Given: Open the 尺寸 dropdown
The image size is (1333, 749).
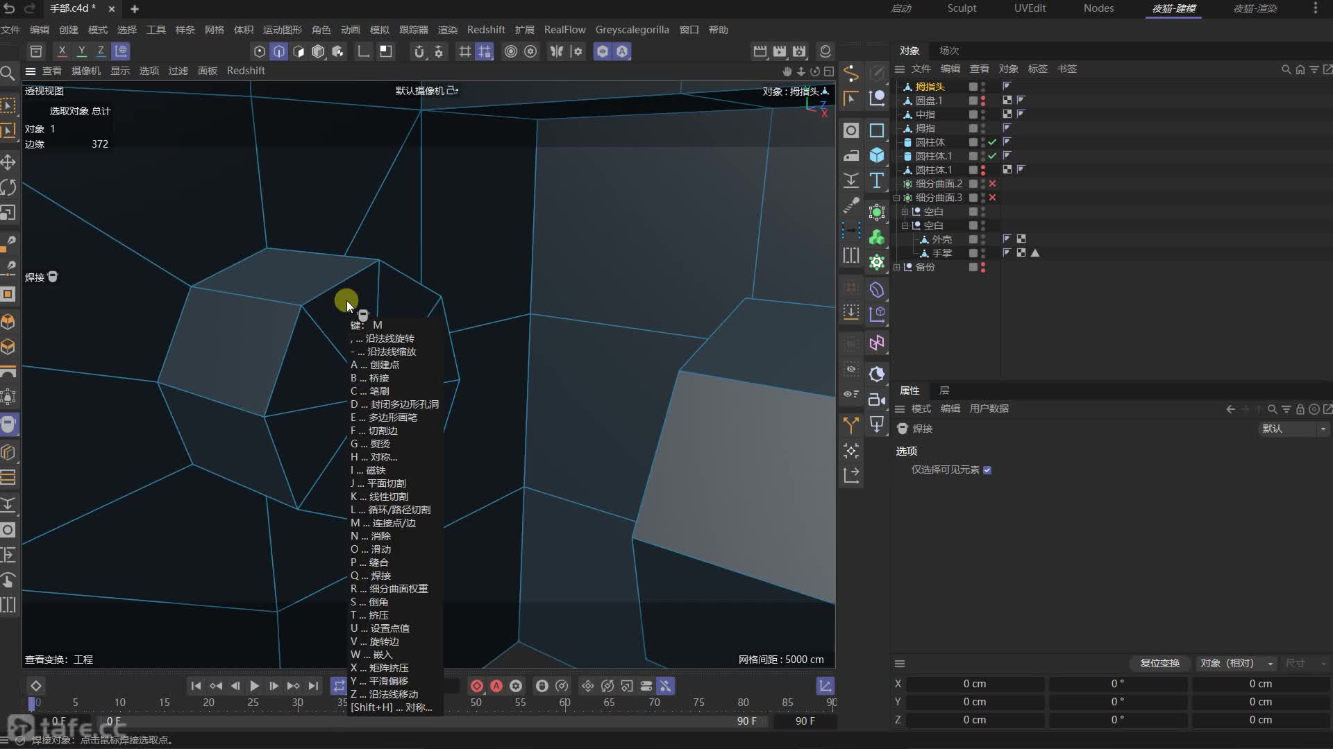Looking at the screenshot, I should pos(1305,663).
